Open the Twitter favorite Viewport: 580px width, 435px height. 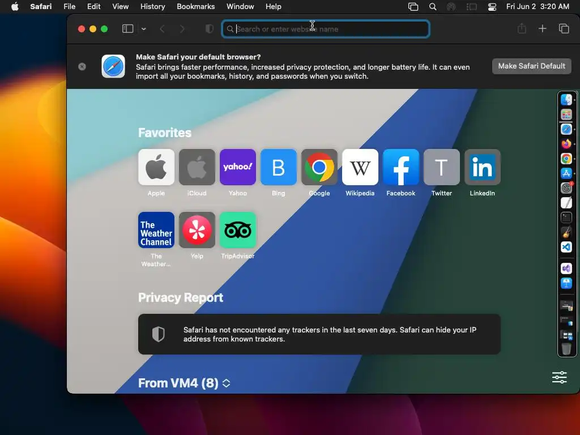(442, 167)
